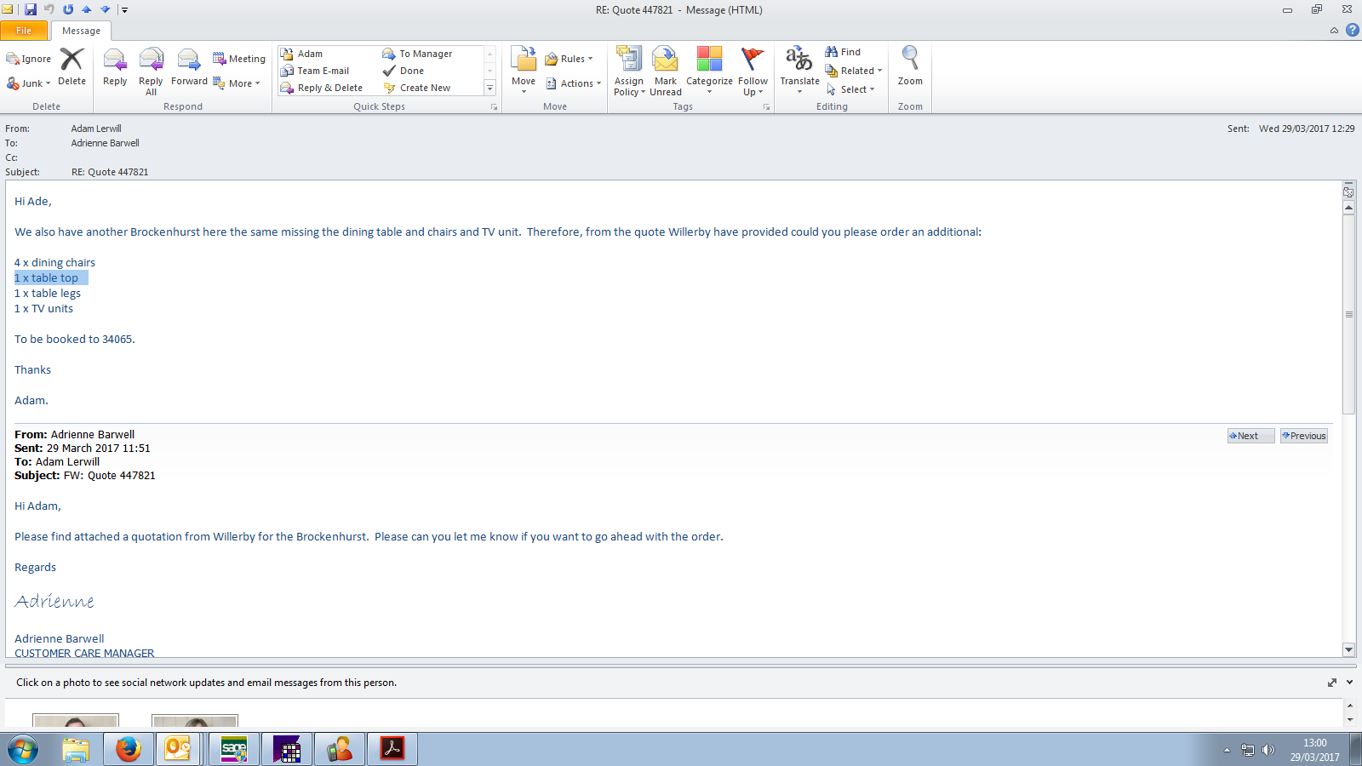The image size is (1362, 766).
Task: Click the Reply icon in the ribbon
Action: pyautogui.click(x=115, y=68)
